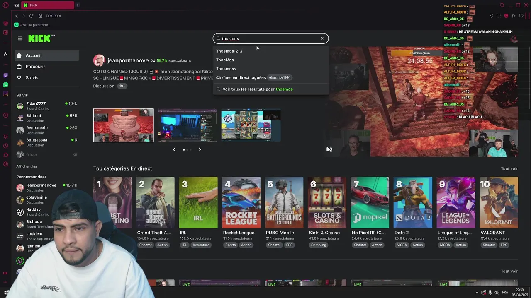Click the Sports tag under Rocket League
The width and height of the screenshot is (531, 298).
click(x=230, y=245)
